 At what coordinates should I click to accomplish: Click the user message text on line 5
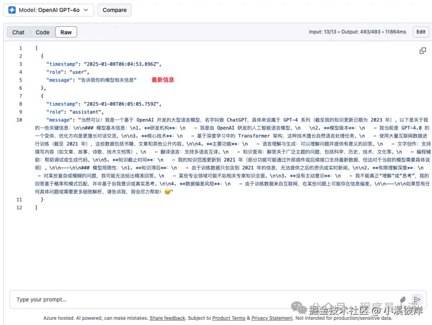tap(107, 80)
